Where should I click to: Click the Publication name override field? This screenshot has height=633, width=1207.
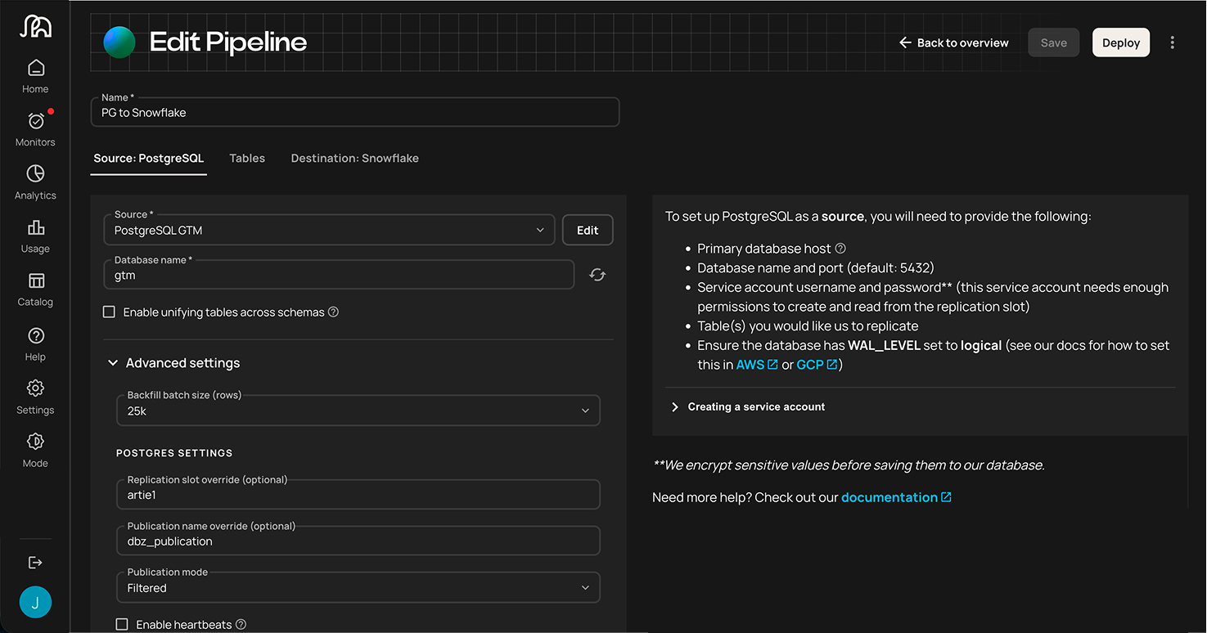[x=358, y=541]
